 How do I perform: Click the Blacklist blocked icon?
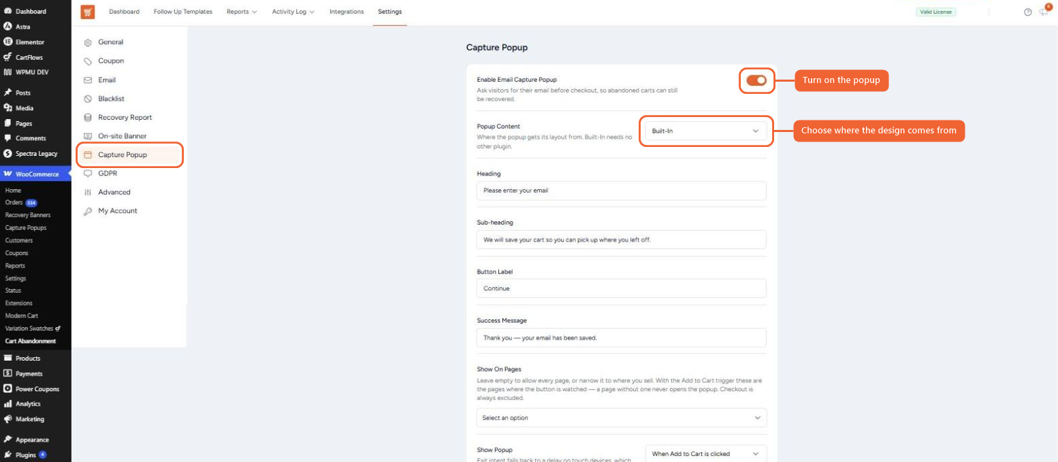point(87,99)
